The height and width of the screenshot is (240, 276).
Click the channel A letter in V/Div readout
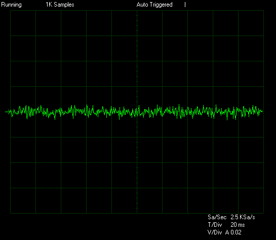pos(227,232)
